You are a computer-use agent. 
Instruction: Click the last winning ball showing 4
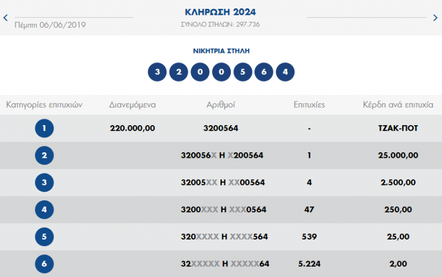285,72
